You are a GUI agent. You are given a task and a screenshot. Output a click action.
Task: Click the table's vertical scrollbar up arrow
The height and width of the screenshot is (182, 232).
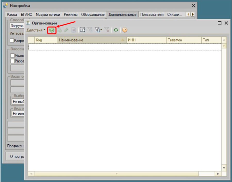tap(224, 40)
